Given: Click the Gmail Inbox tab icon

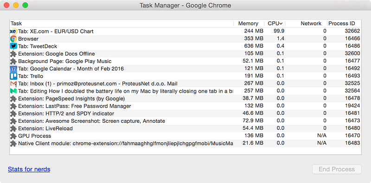Looking at the screenshot, I should [13, 84].
